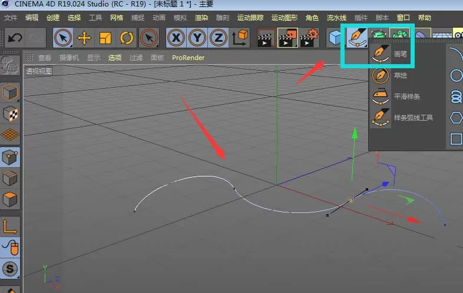Open the 模拟 menu
Viewport: 463px width, 293px height.
point(180,18)
